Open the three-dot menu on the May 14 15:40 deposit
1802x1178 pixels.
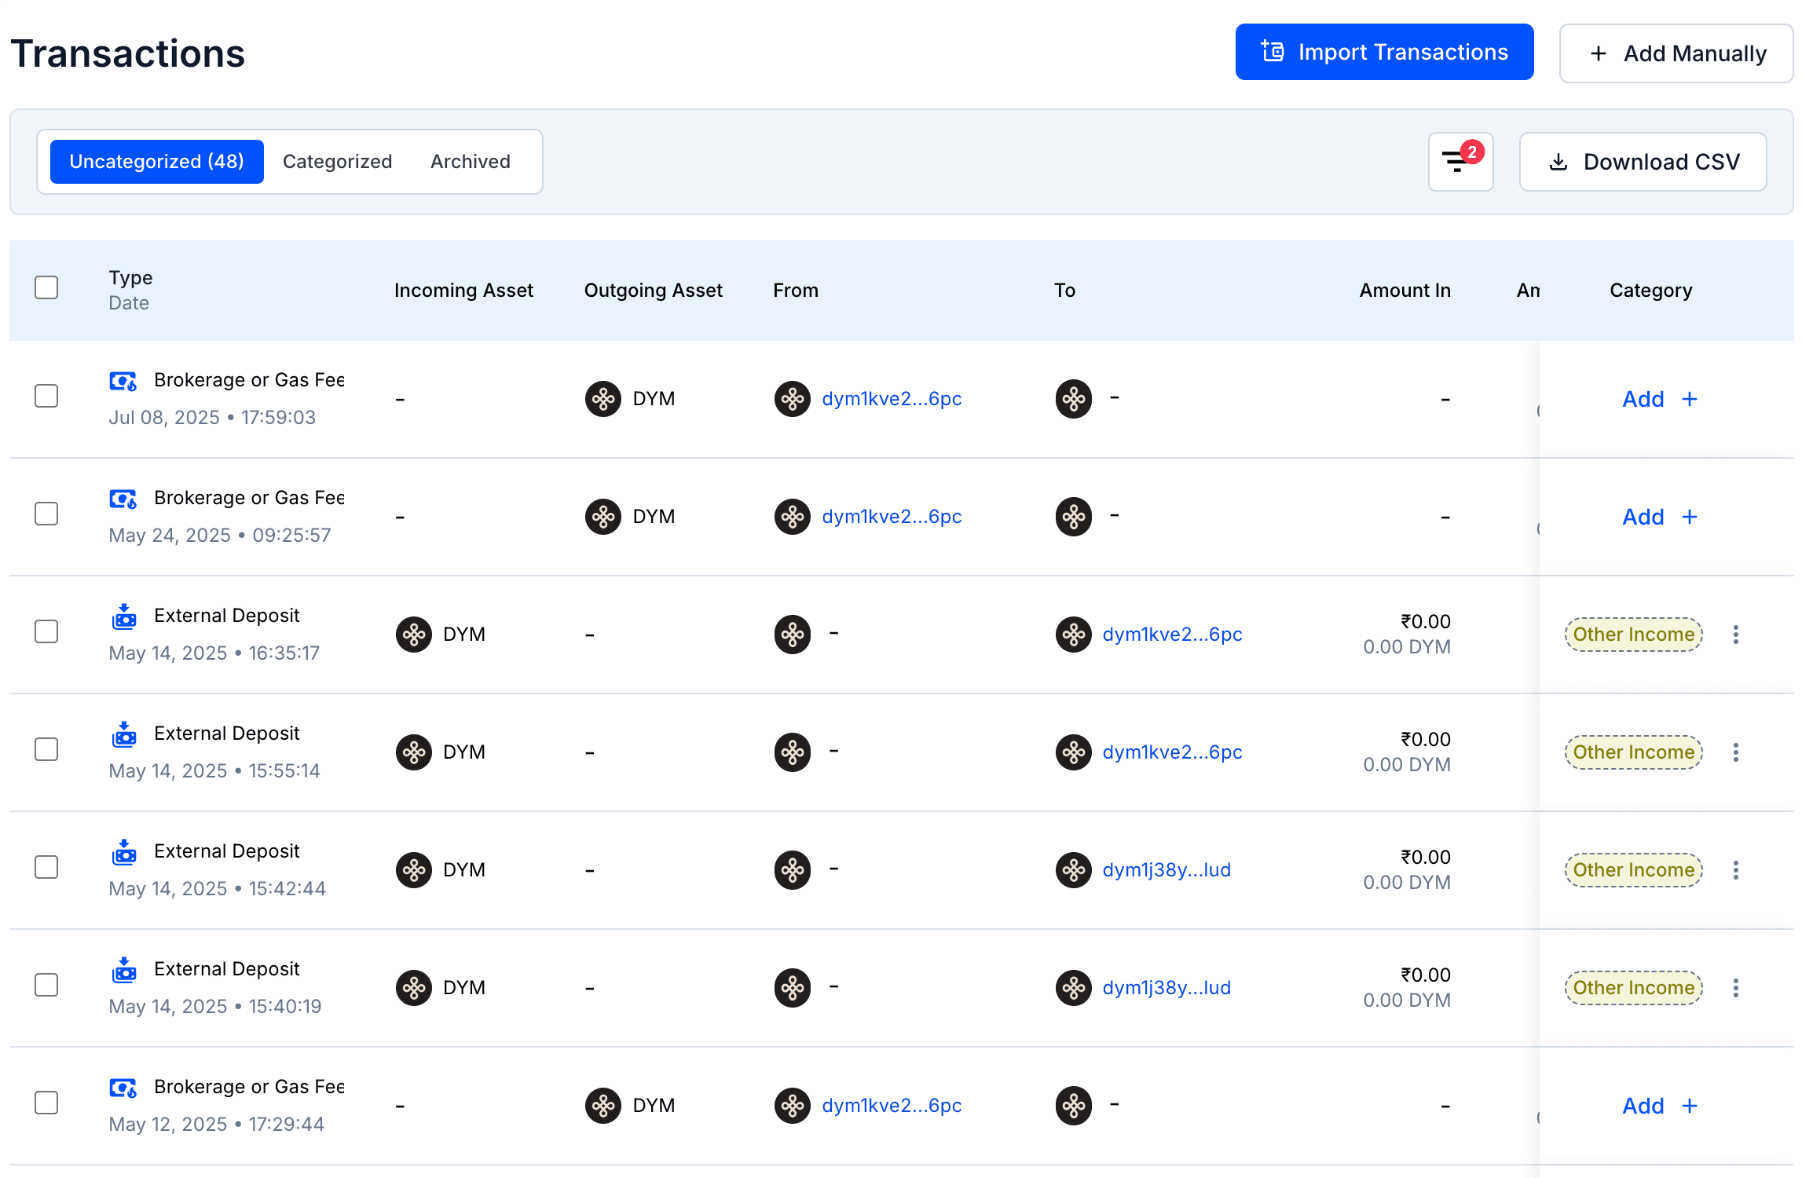1736,988
